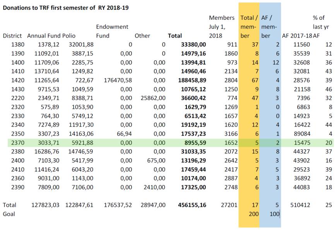Image resolution: width=335 pixels, height=230 pixels.
Task: Select district cell '2380'
Action: coord(18,151)
